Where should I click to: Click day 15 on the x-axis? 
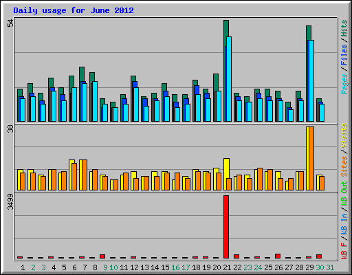(165, 267)
